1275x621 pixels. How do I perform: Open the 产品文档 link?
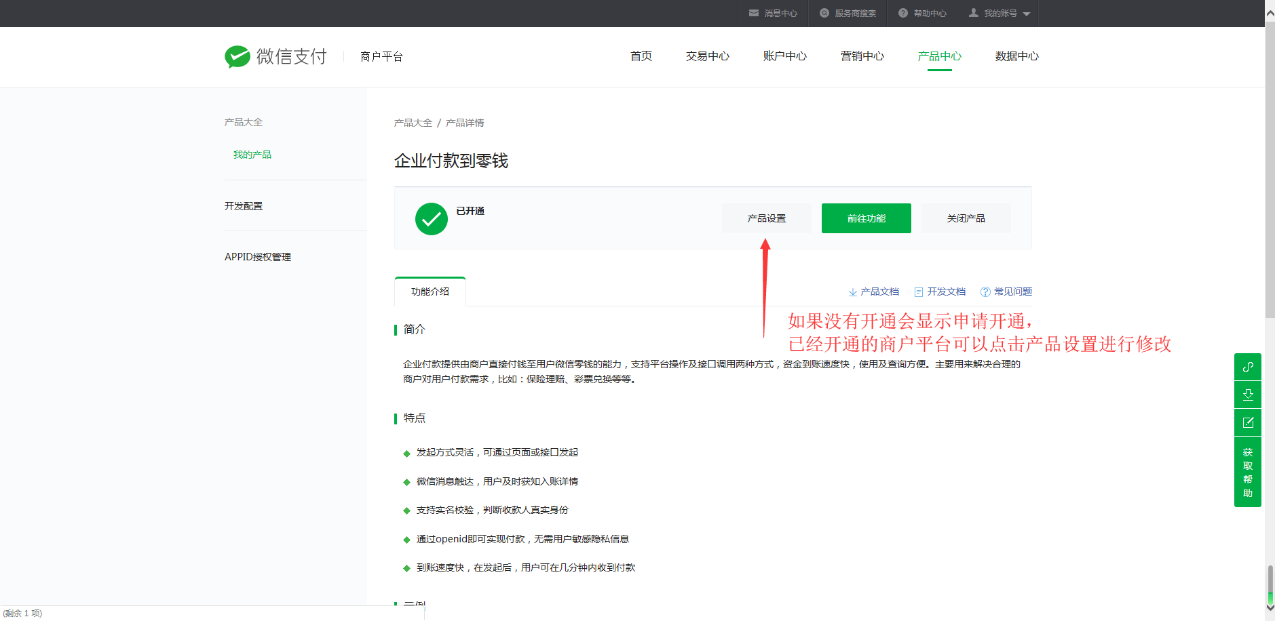879,292
